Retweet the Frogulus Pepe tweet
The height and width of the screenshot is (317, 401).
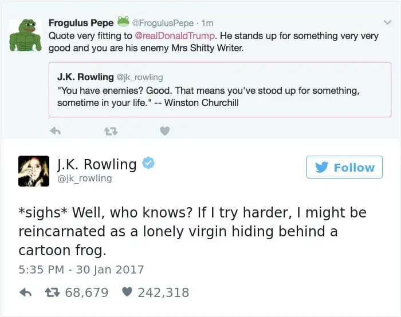[x=110, y=131]
